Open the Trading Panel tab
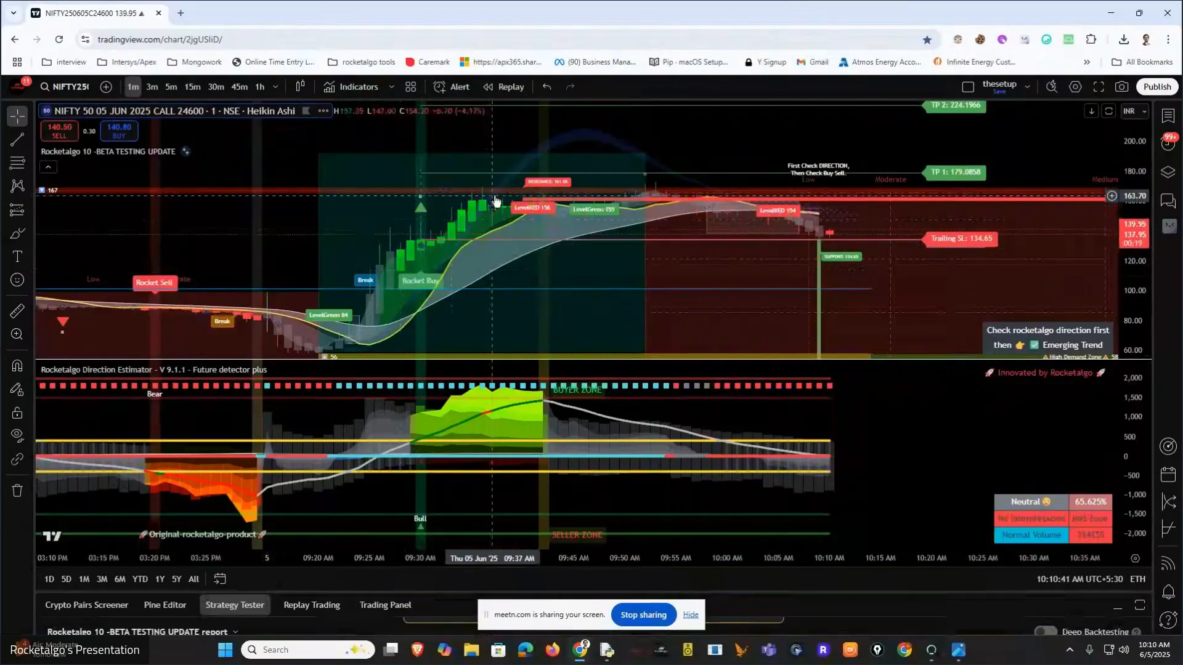Screen dimensions: 1183x665 point(385,605)
